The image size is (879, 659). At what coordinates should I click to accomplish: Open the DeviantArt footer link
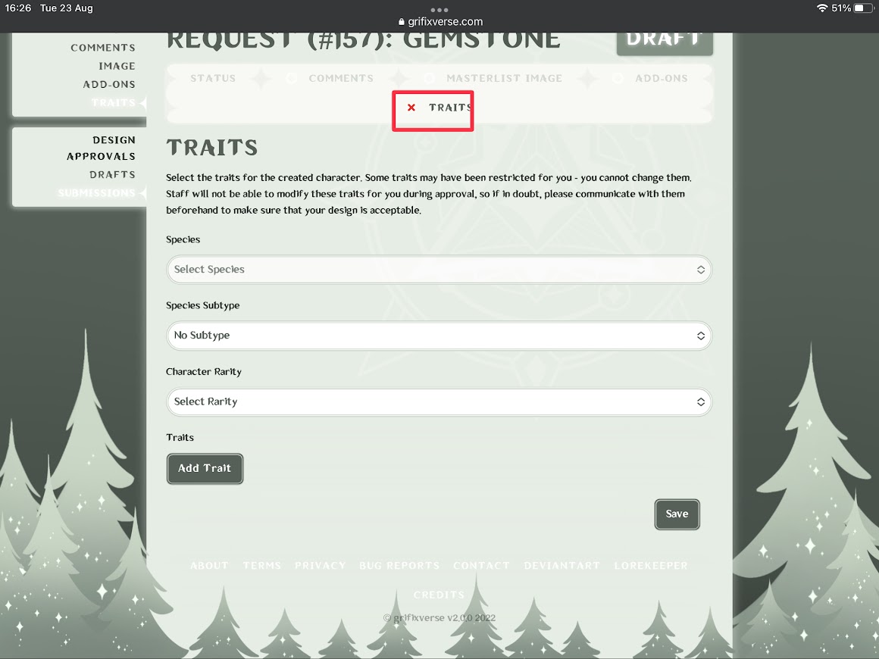coord(561,566)
